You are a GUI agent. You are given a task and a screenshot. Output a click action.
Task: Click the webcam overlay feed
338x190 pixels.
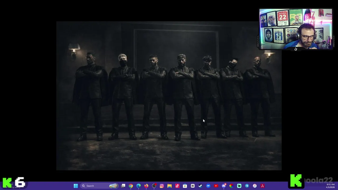(x=296, y=29)
